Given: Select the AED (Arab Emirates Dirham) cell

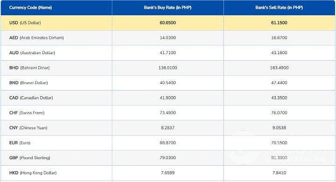Looking at the screenshot, I should point(56,38).
